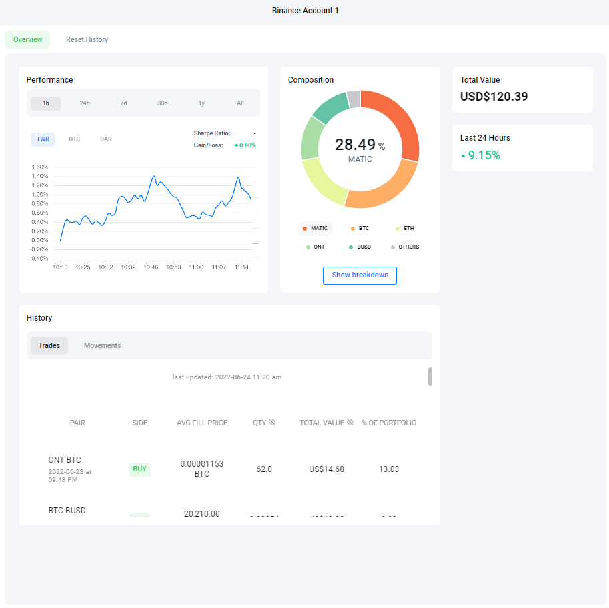Toggle ETH legend entry

(405, 228)
